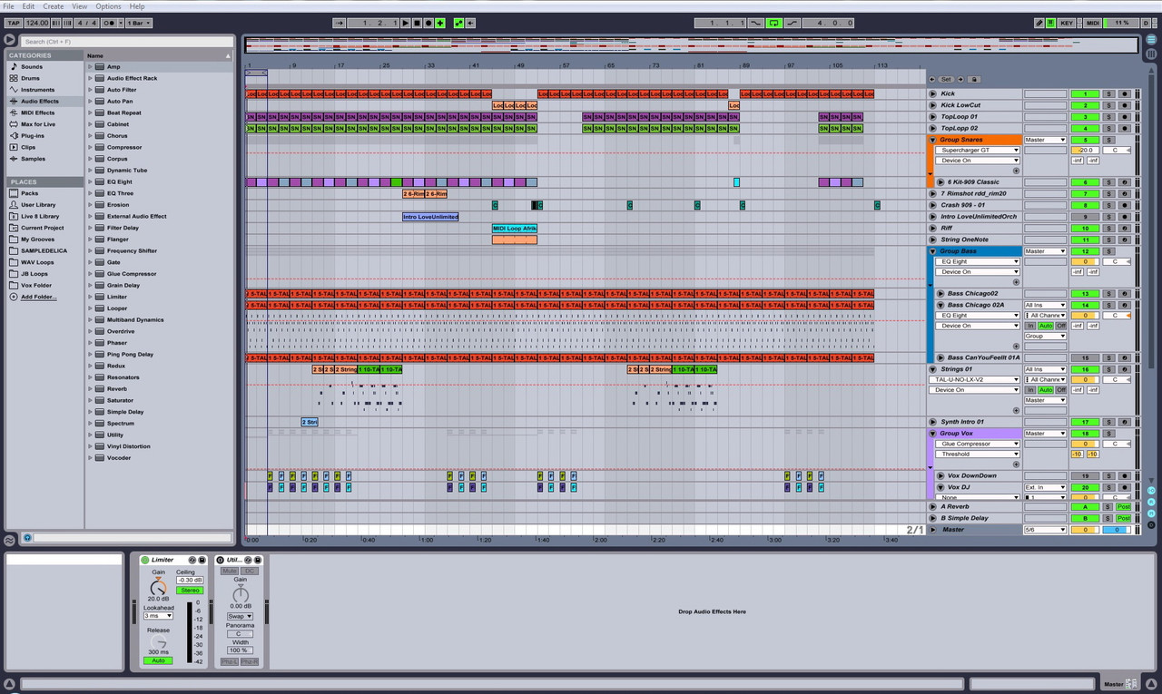Solo the Riff track
The width and height of the screenshot is (1162, 694).
tap(1108, 229)
